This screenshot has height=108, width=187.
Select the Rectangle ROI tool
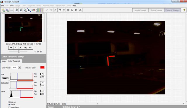pos(60,10)
